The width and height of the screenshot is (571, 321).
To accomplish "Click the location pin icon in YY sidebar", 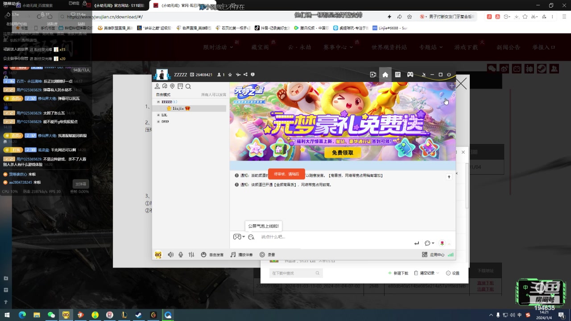I will [x=172, y=86].
